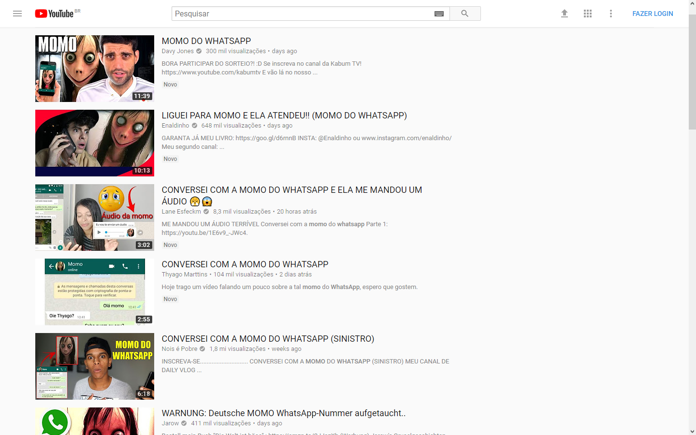Image resolution: width=696 pixels, height=435 pixels.
Task: Click the Pesquisar search field
Action: [x=302, y=14]
